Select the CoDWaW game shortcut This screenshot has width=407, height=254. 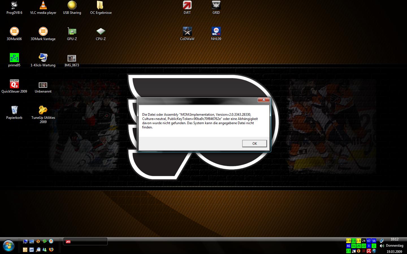pyautogui.click(x=187, y=34)
